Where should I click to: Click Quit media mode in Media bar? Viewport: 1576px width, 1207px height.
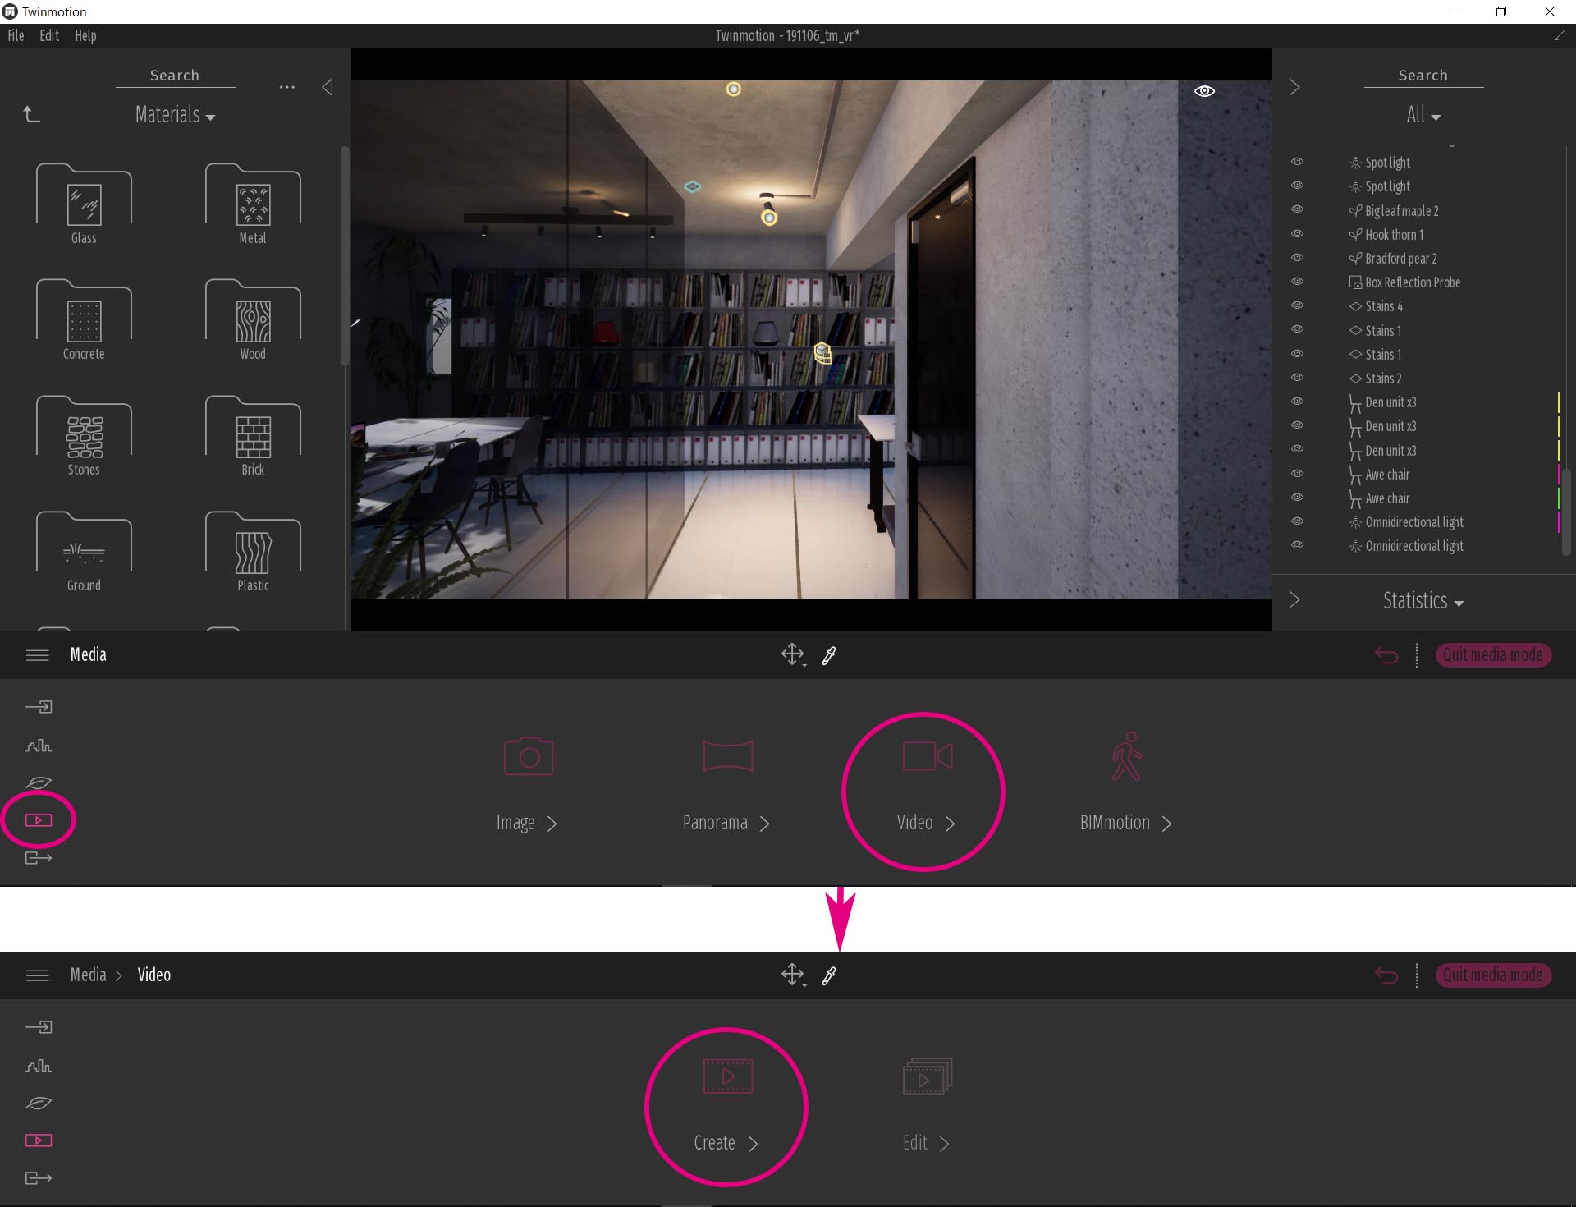(1493, 655)
